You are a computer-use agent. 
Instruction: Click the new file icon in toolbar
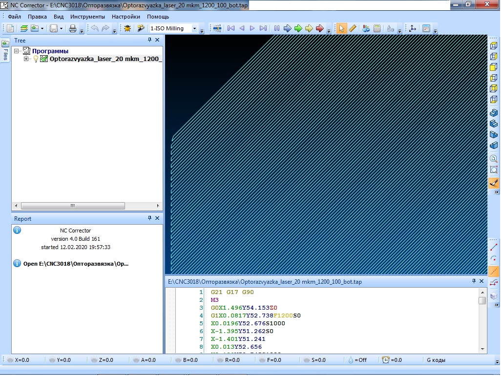point(10,28)
